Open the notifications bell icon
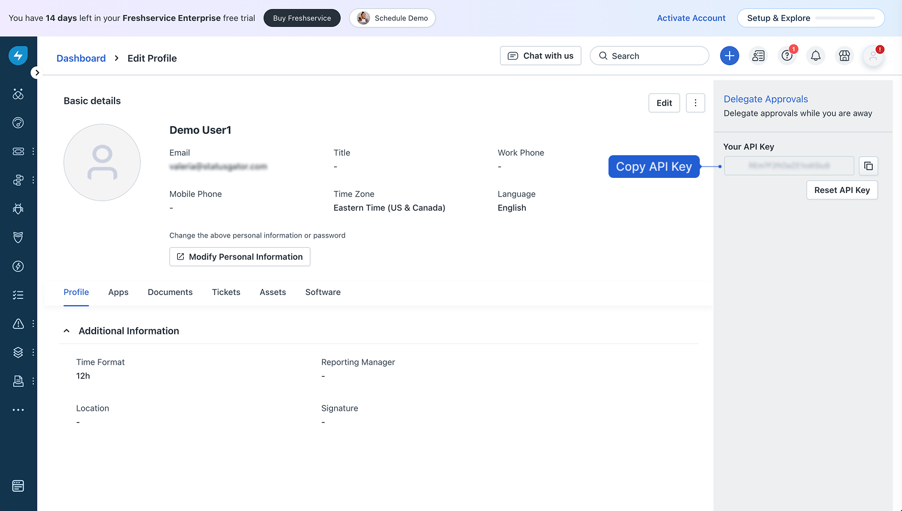The image size is (902, 511). 815,56
